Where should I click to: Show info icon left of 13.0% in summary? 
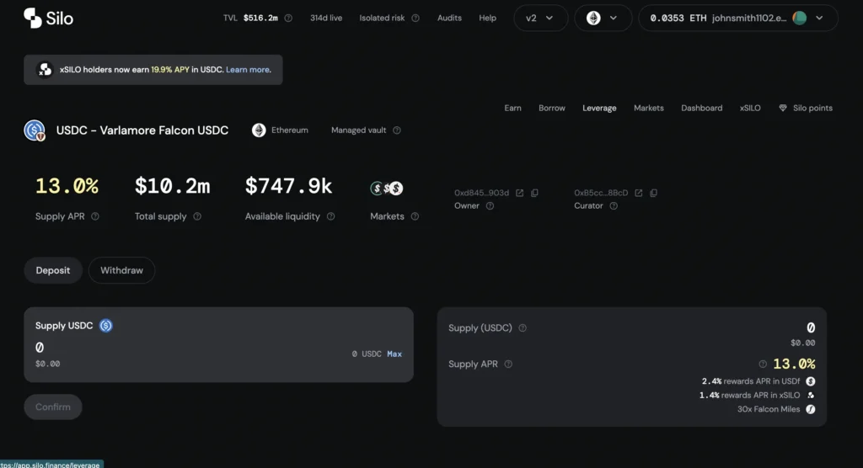point(763,364)
